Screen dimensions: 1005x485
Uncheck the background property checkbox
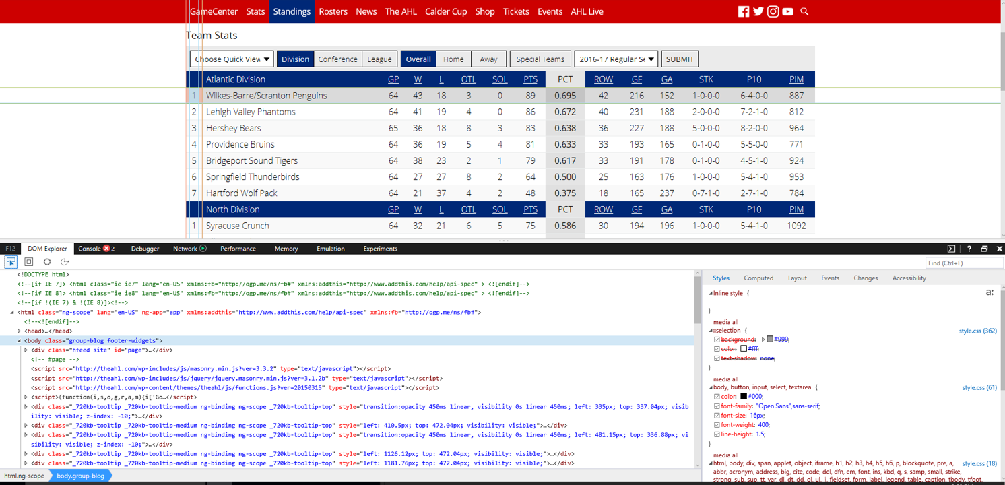717,339
